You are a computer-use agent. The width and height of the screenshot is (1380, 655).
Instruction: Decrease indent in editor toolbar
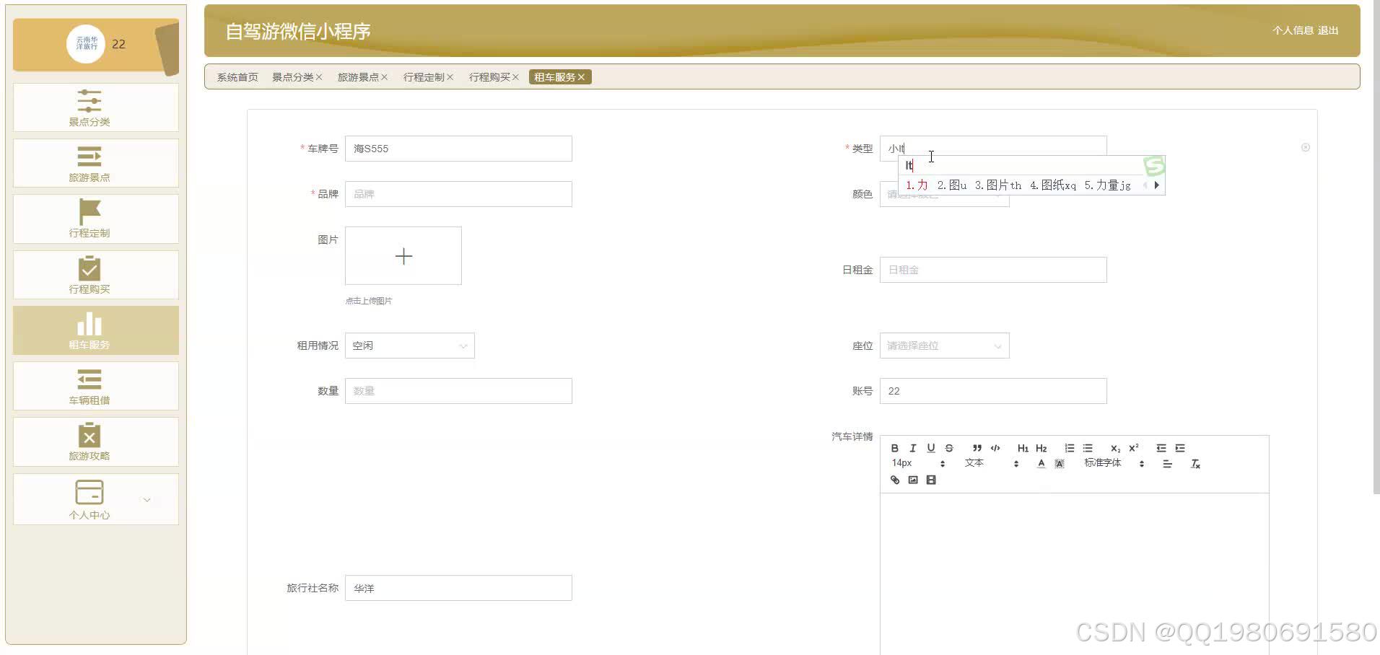pos(1161,448)
